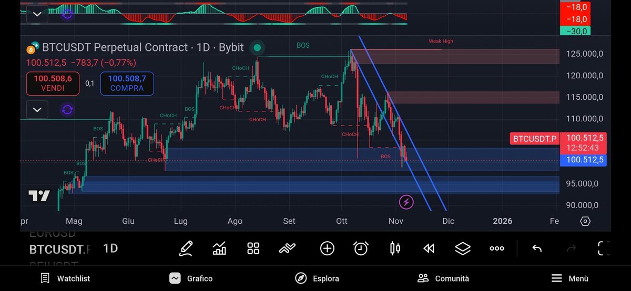Open the Watchlist tab
The width and height of the screenshot is (631, 291).
(x=64, y=278)
